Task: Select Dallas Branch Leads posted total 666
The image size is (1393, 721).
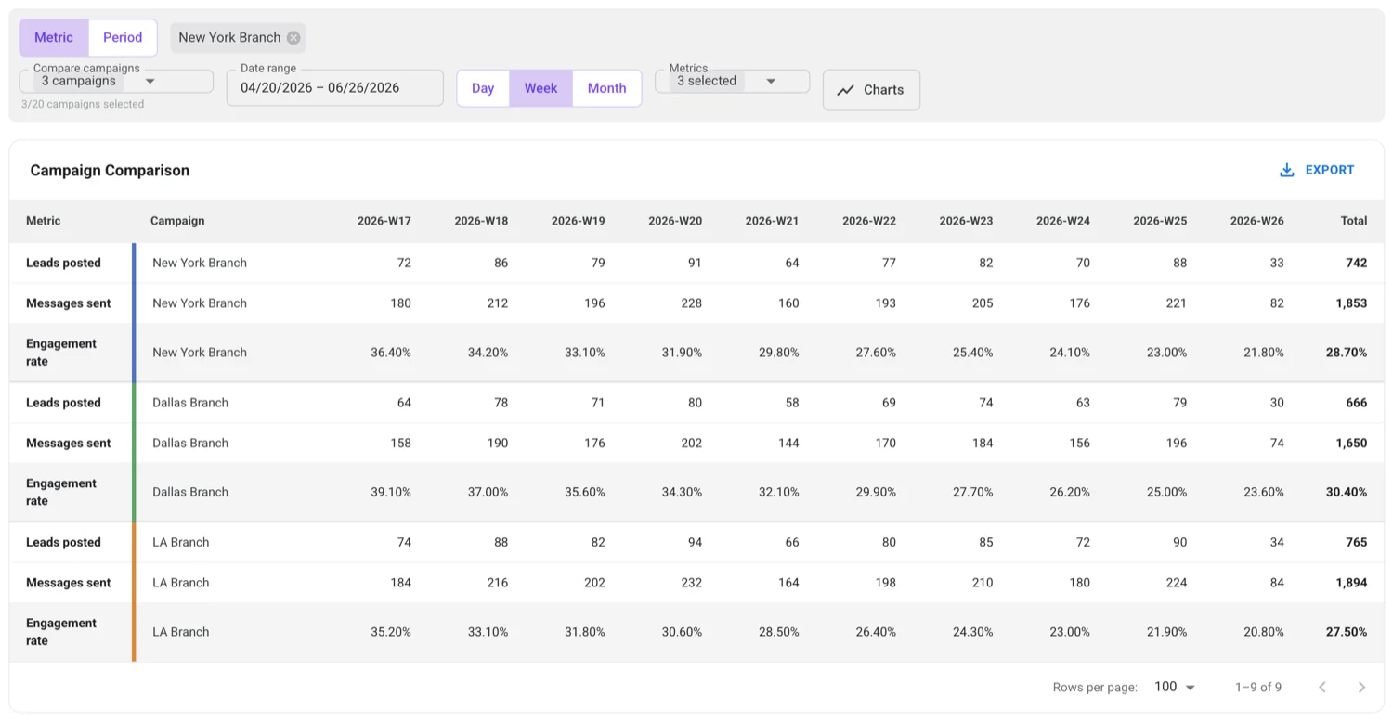Action: (1357, 403)
